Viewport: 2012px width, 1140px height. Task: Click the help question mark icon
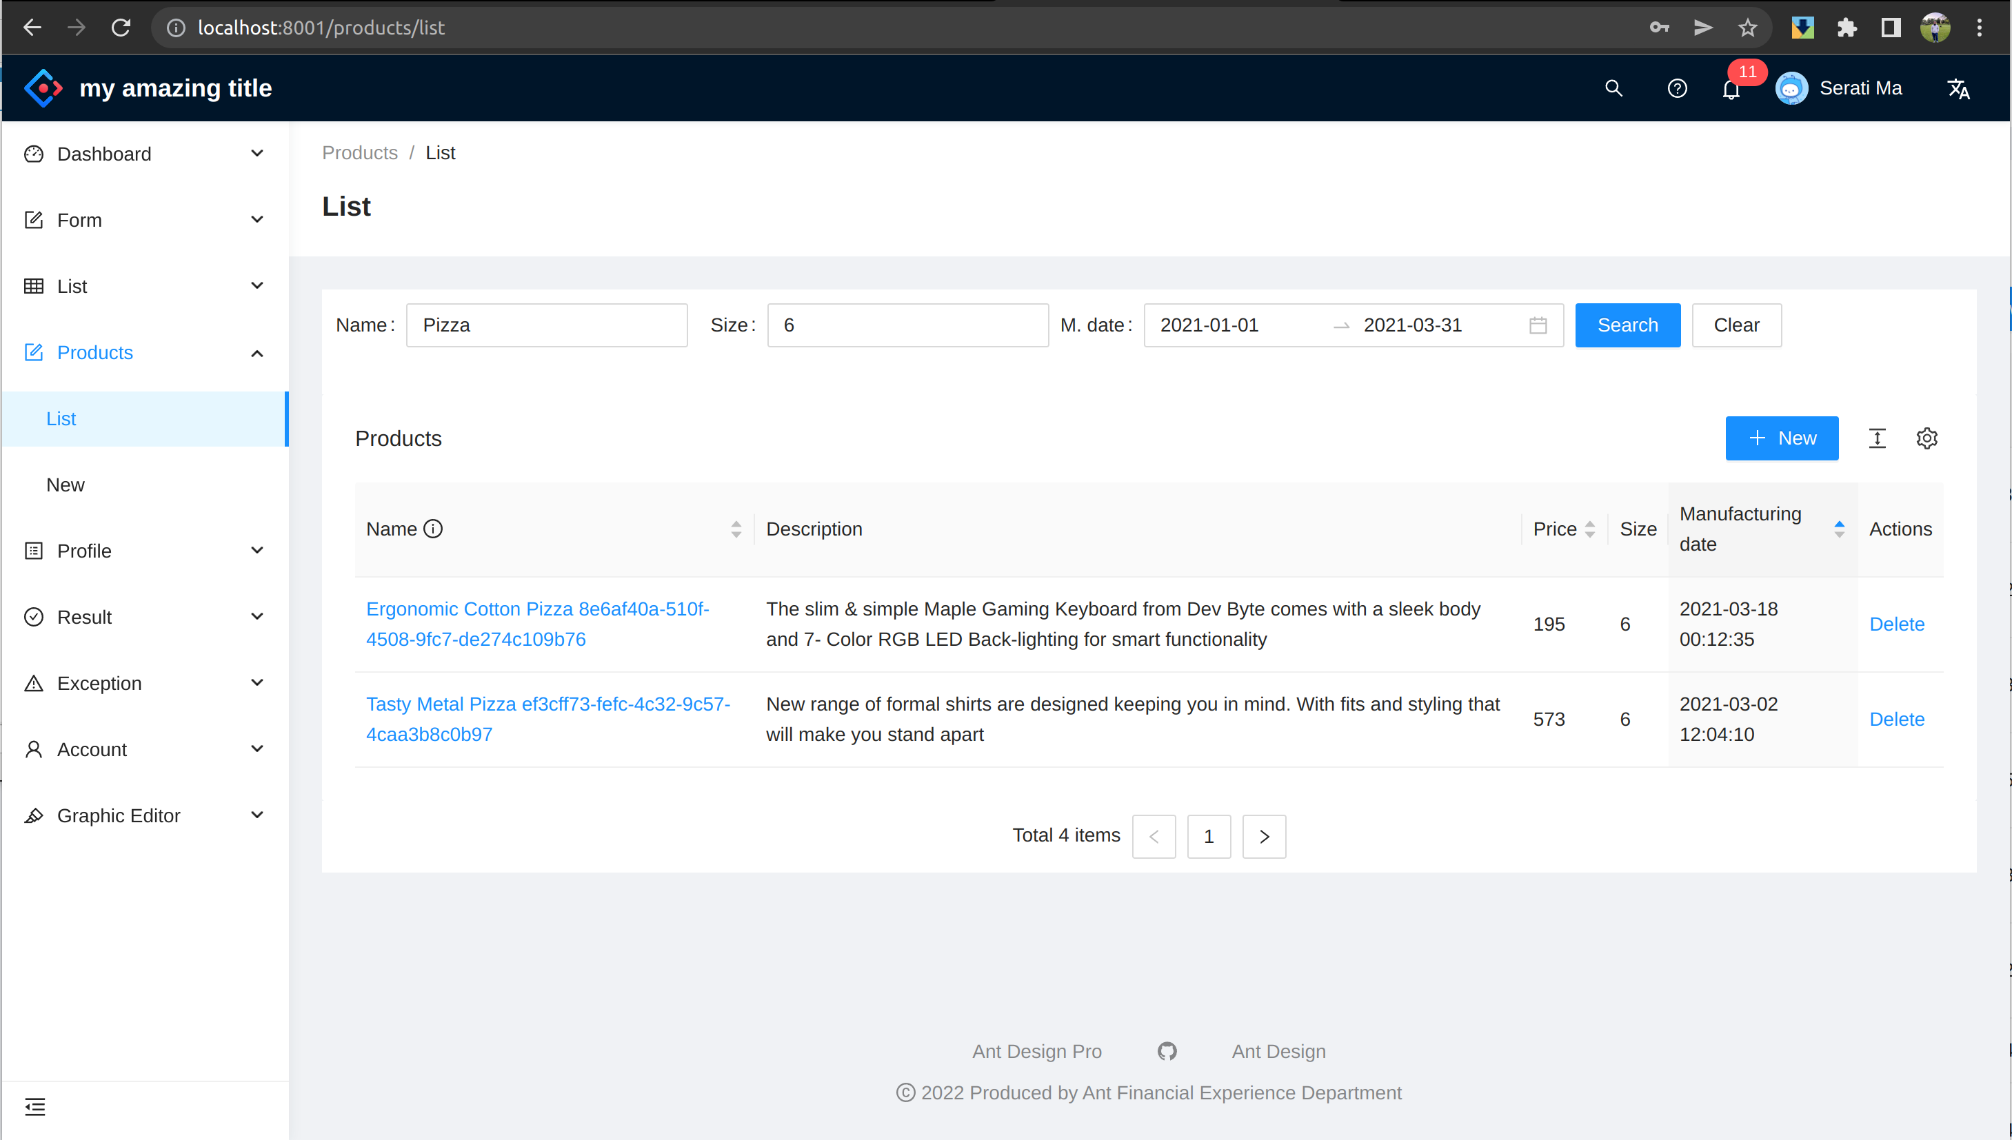tap(1676, 88)
